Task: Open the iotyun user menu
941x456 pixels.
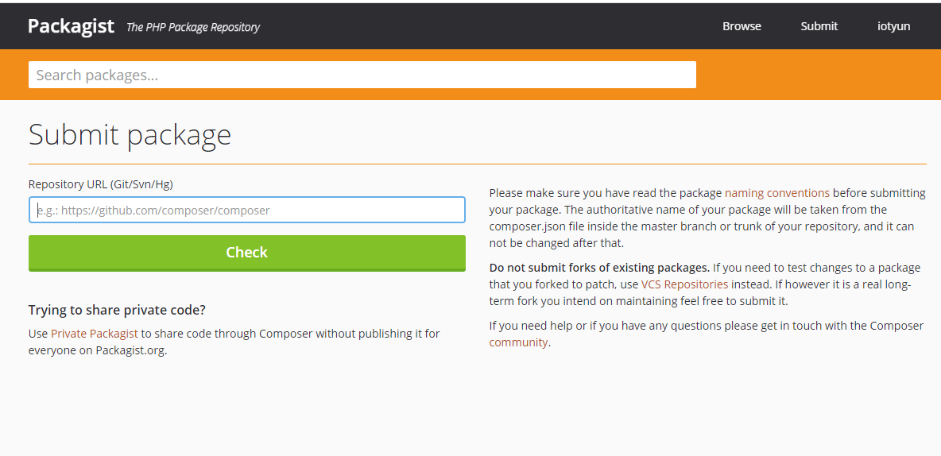Action: (893, 26)
